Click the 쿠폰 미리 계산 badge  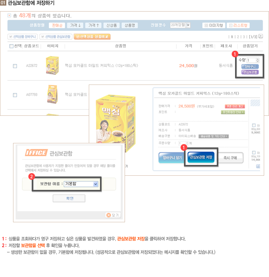point(235,106)
